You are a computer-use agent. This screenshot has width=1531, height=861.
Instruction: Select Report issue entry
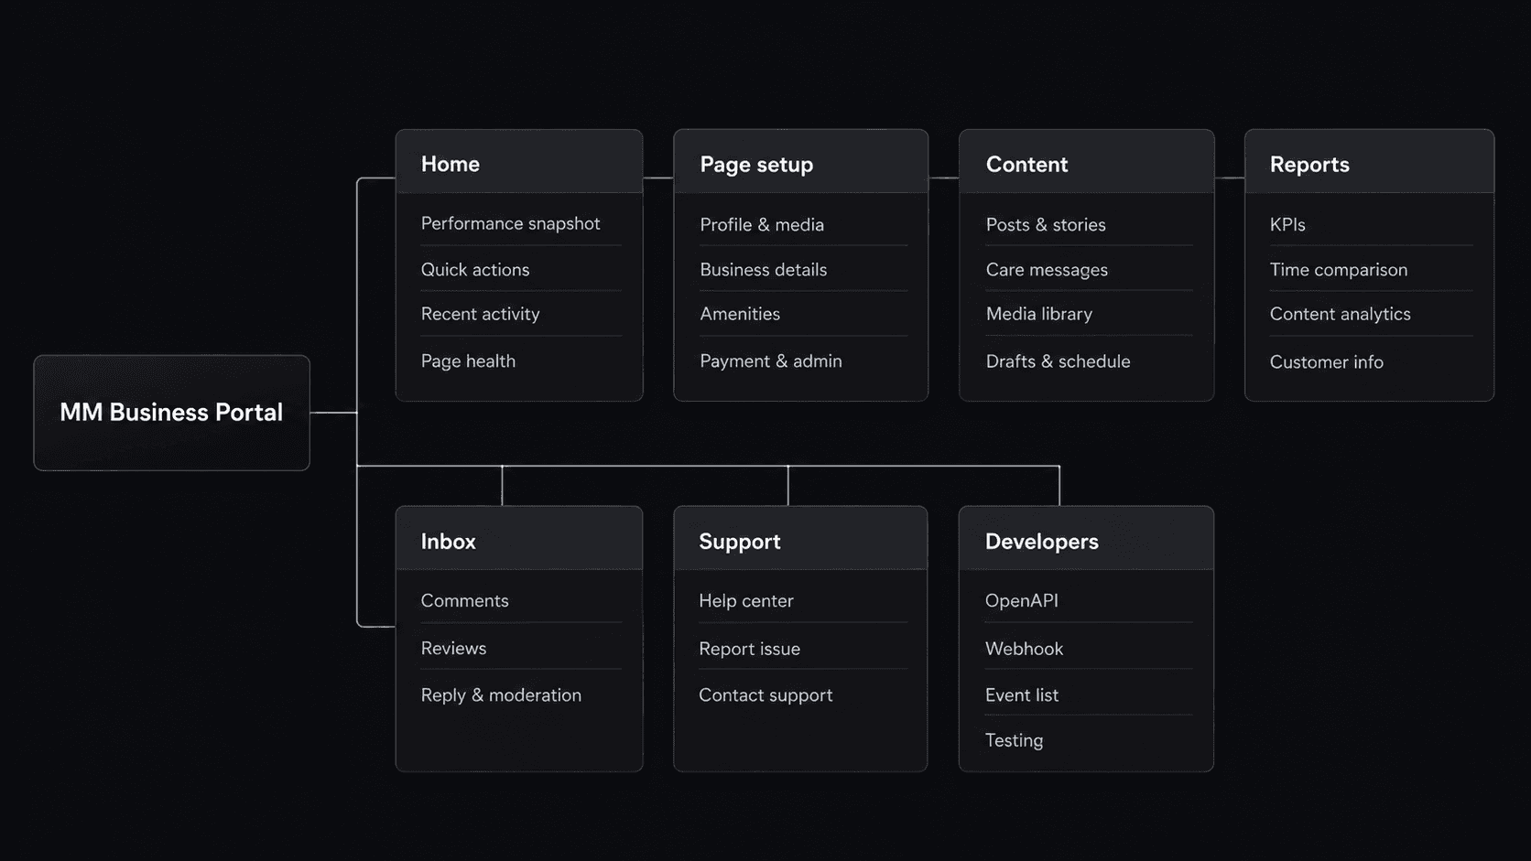click(749, 648)
